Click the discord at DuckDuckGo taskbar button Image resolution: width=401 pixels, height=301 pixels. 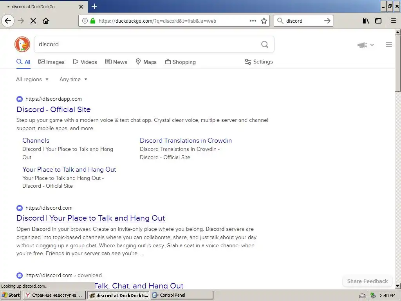pyautogui.click(x=119, y=295)
